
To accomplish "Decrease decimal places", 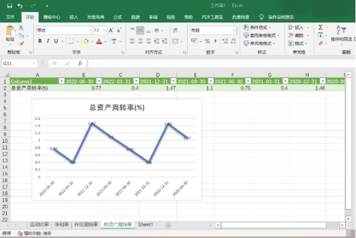I will tap(233, 41).
